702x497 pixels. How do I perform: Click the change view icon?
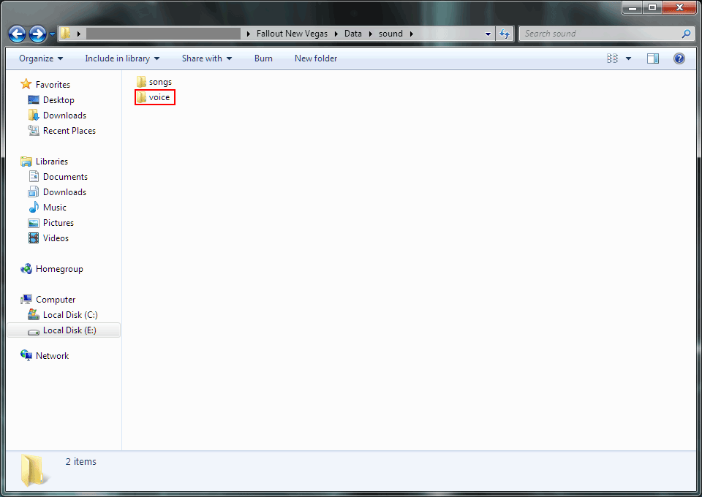click(x=613, y=58)
